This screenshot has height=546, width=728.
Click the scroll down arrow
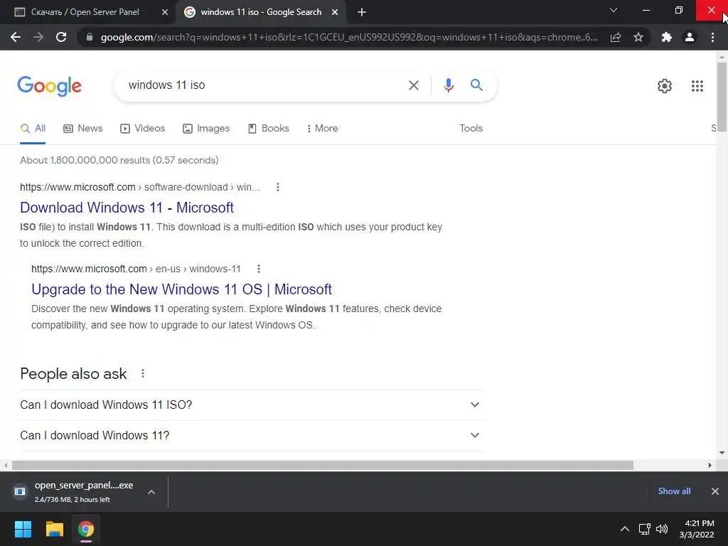722,453
